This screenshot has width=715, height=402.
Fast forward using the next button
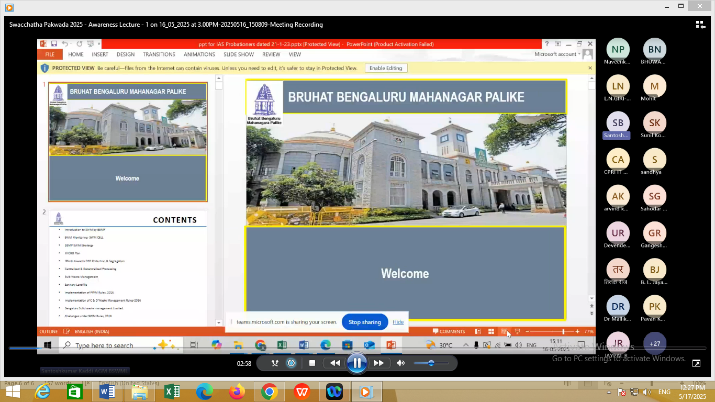[378, 363]
